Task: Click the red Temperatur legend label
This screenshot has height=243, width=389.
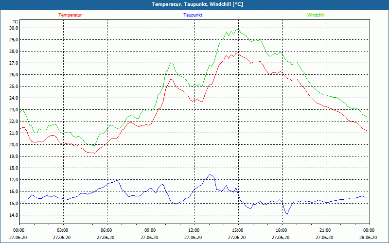Action: tap(70, 15)
